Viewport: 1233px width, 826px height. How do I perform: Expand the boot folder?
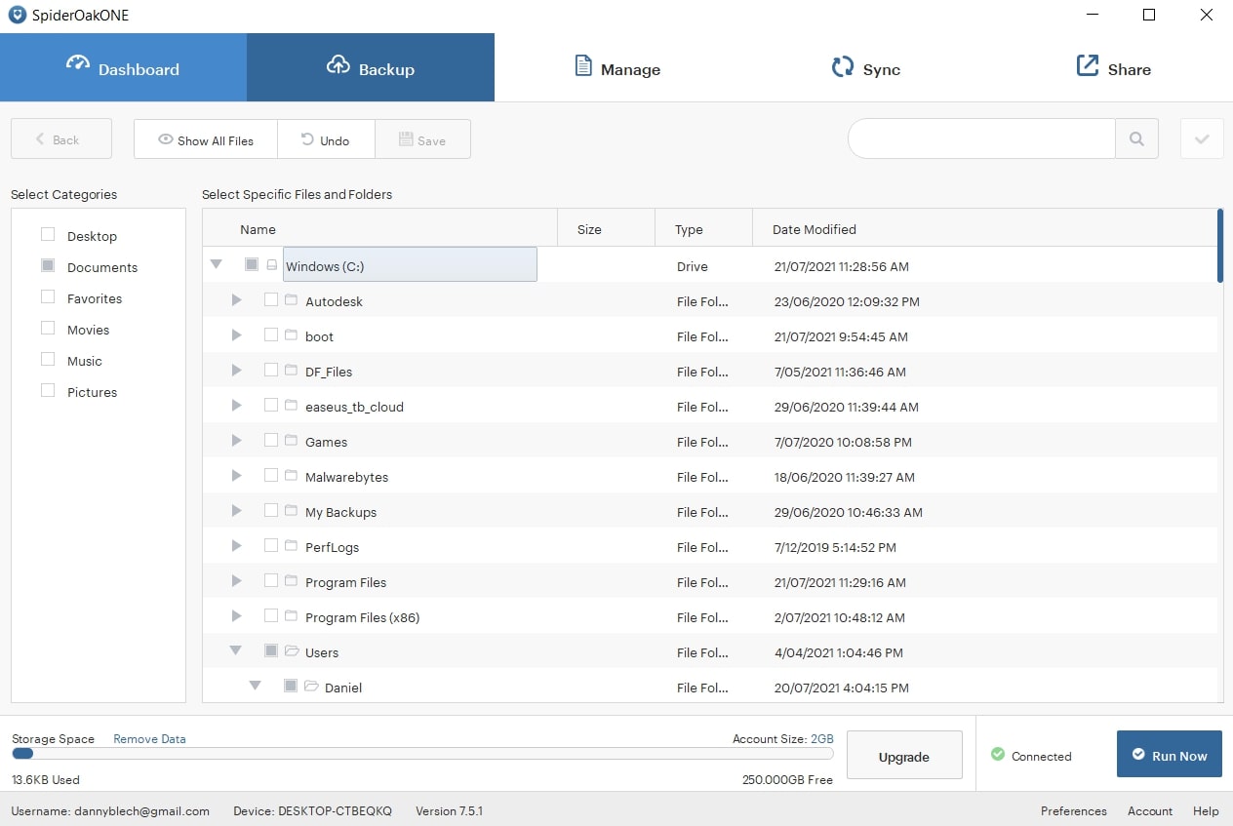pyautogui.click(x=236, y=335)
